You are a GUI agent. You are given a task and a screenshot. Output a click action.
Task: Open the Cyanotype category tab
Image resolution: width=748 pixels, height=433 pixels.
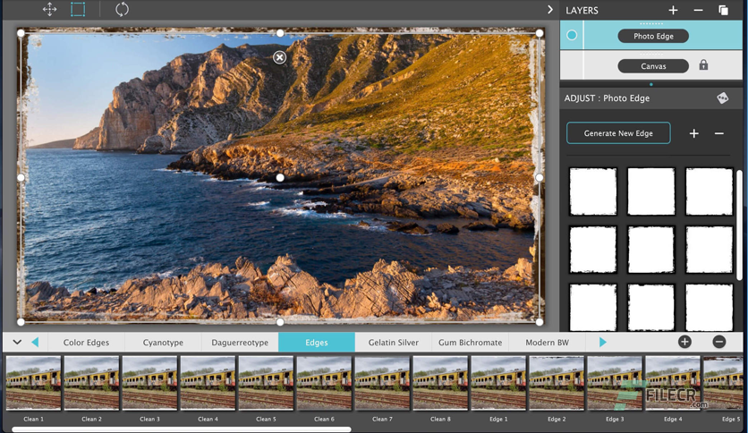click(163, 343)
